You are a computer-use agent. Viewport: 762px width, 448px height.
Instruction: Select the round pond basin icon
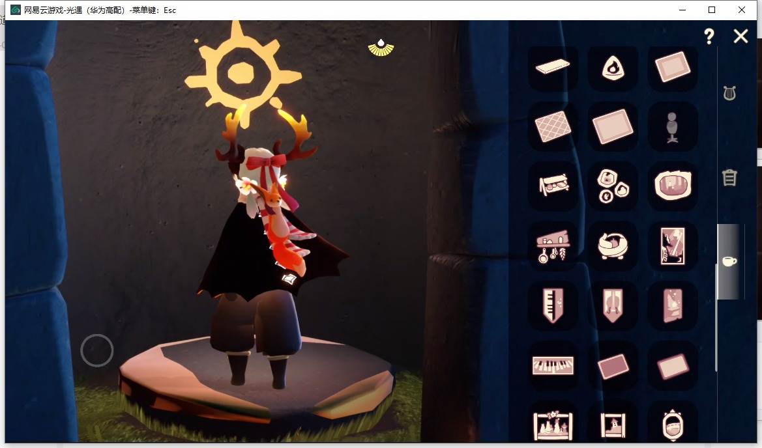coord(673,185)
